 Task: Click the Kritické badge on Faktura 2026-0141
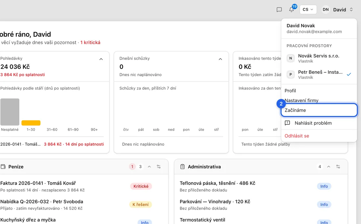pos(141,186)
